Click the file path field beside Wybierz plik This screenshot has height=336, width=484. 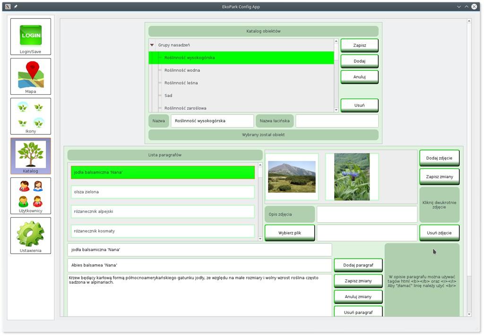click(367, 233)
